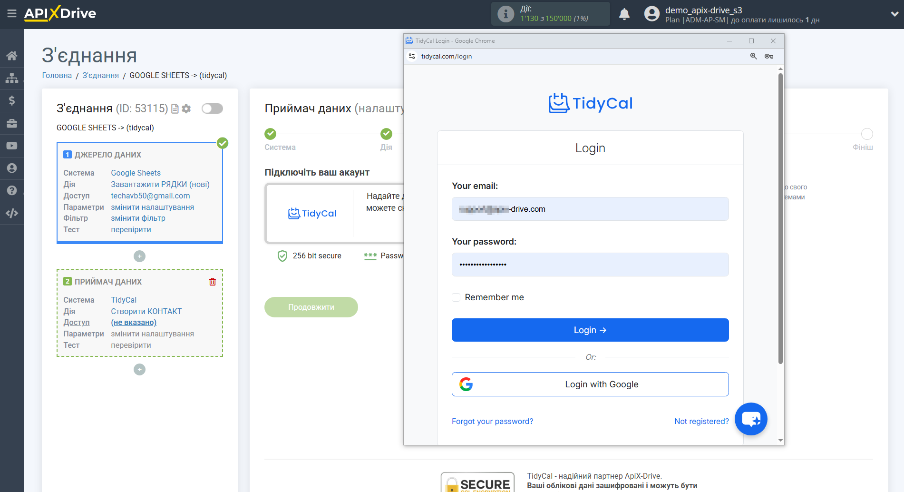Open the Home section in sidebar
This screenshot has width=904, height=492.
click(x=12, y=55)
